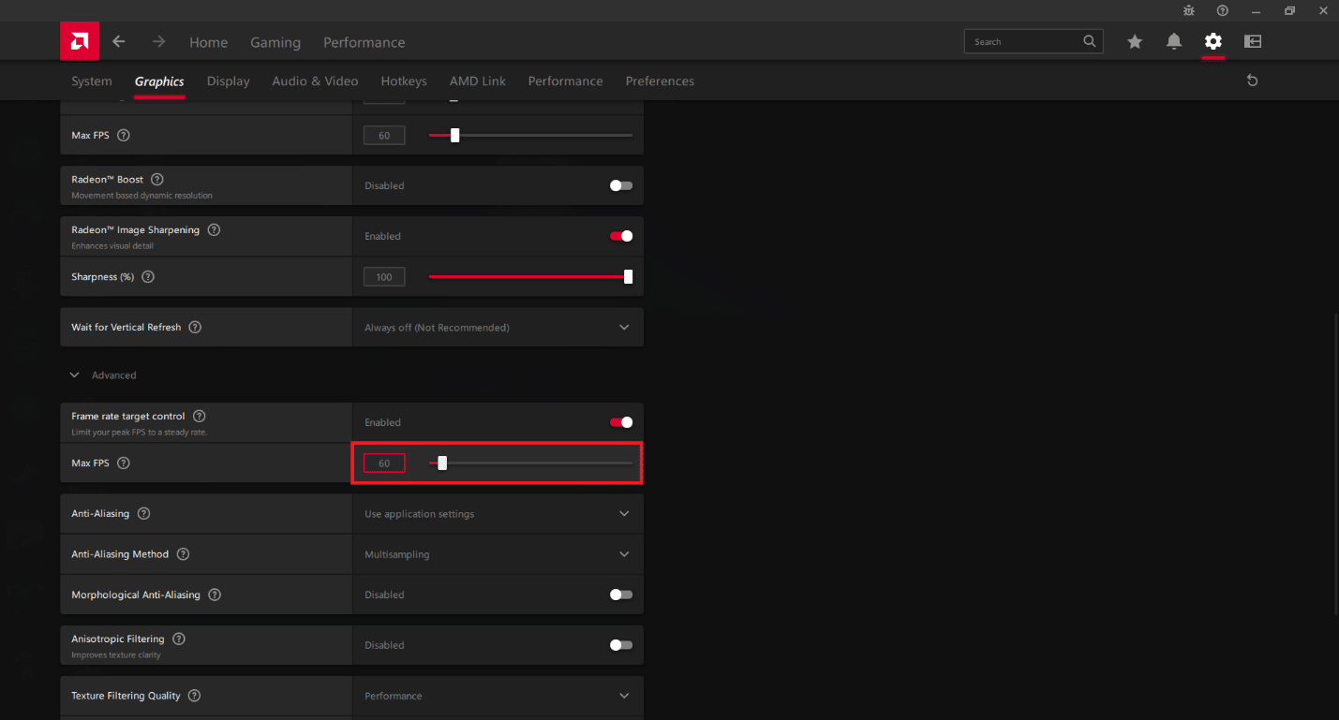This screenshot has height=720, width=1339.
Task: Reset settings with the undo arrow icon
Action: (1253, 81)
